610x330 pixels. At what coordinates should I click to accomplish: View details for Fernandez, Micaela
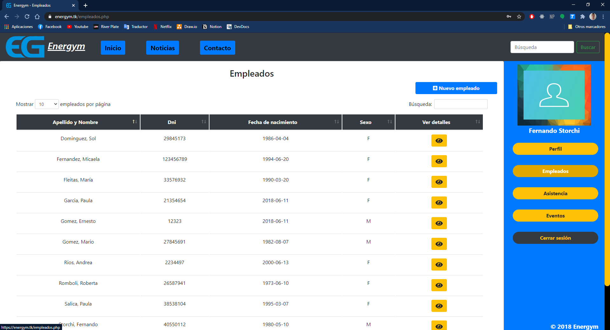tap(439, 161)
